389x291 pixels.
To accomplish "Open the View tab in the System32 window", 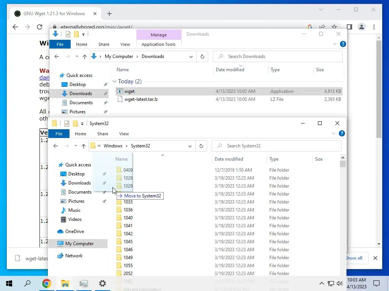I will point(124,134).
